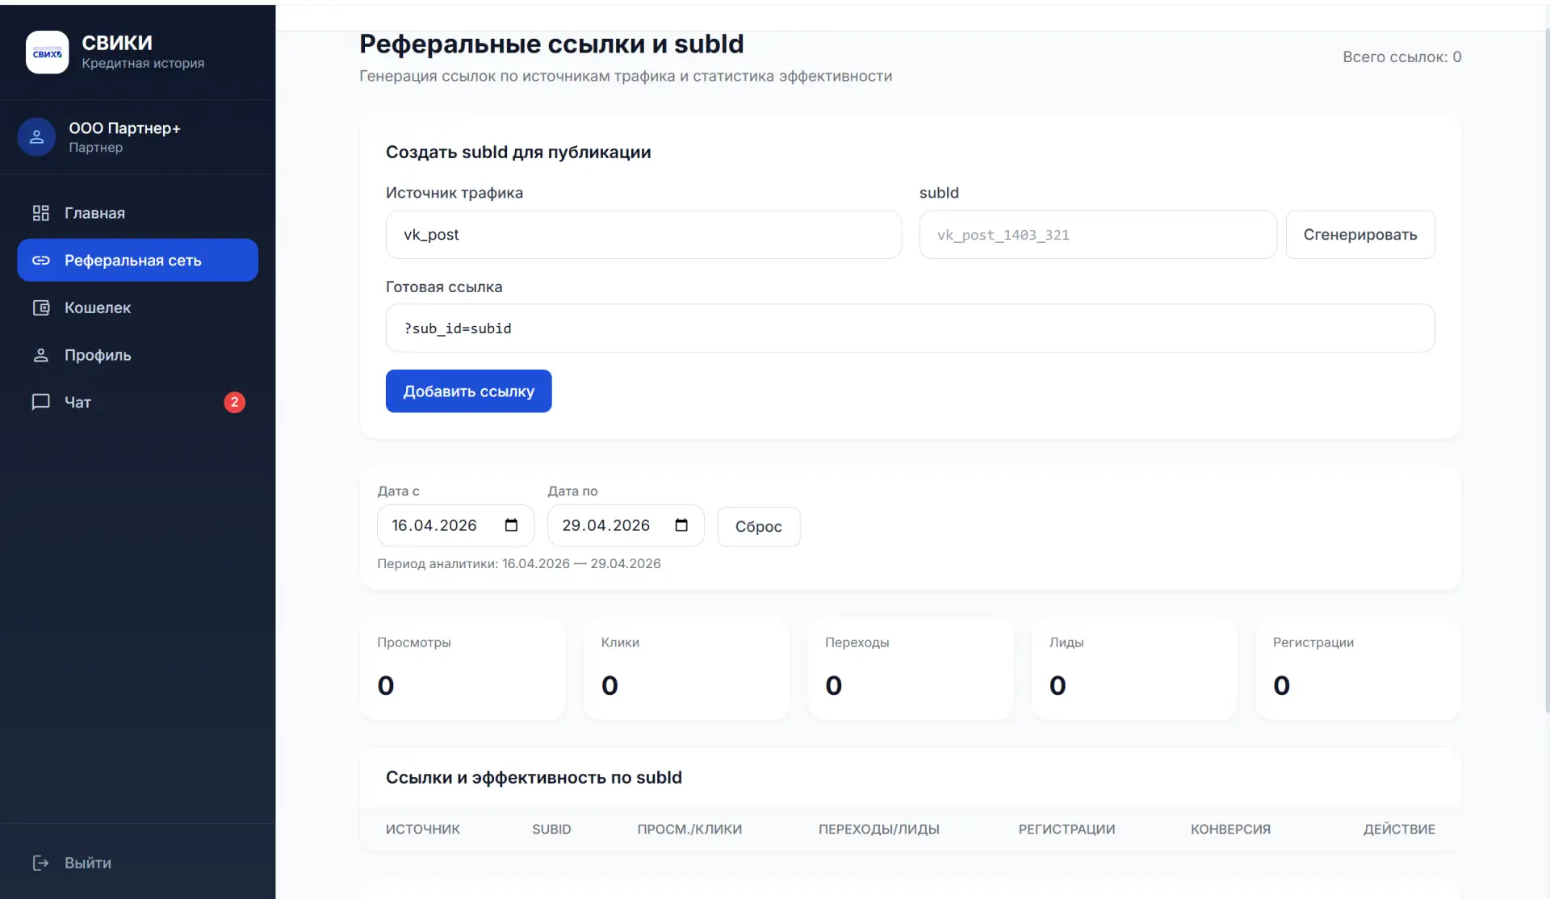Viewport: 1550px width, 899px height.
Task: Click the ПРОСМ./КЛИКИ column header
Action: (689, 830)
